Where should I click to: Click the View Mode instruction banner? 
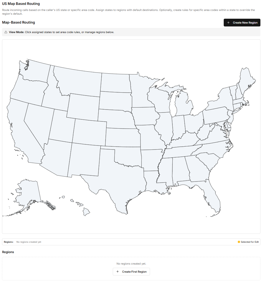click(131, 32)
